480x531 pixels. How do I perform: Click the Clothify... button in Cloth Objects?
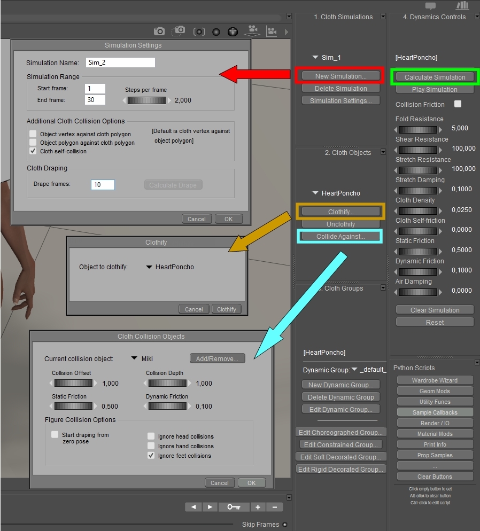coord(341,212)
